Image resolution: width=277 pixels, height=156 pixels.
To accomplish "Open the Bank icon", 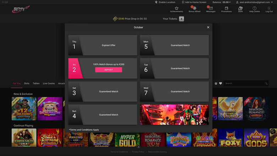I will 240,8.
